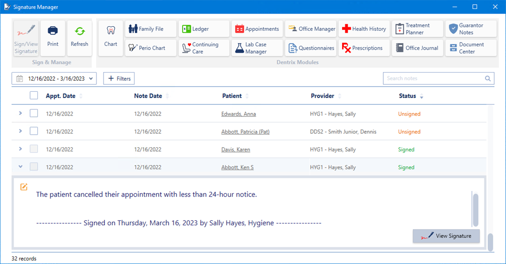Screen dimensions: 506x264
Task: Click the View Signature button
Action: tap(446, 236)
